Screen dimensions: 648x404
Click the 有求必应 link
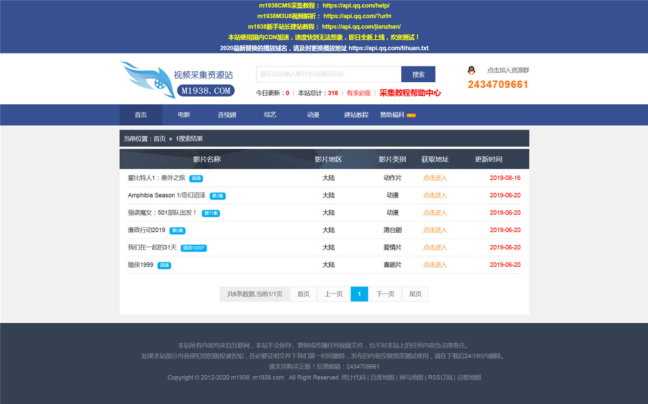pyautogui.click(x=359, y=93)
